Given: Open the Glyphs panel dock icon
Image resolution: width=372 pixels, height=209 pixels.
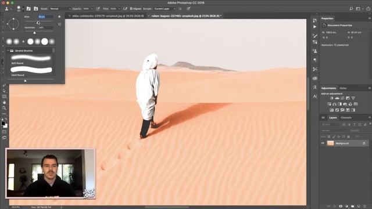Looking at the screenshot, I should click(315, 88).
